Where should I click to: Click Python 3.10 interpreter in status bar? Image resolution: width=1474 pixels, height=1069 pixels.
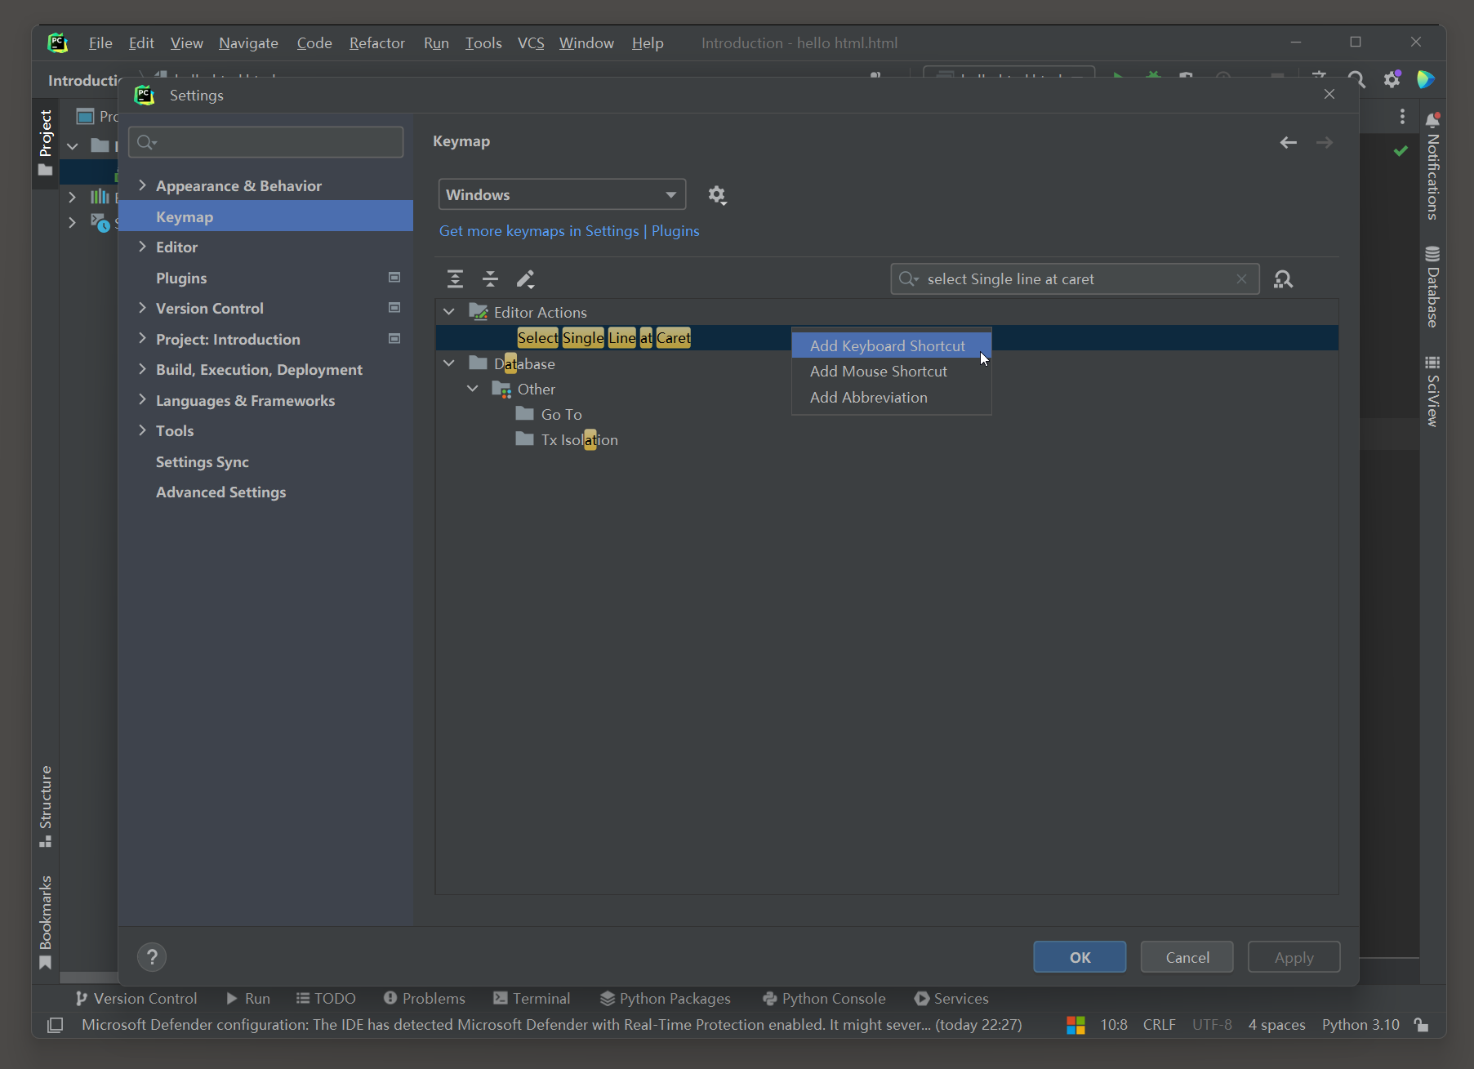pyautogui.click(x=1360, y=1025)
